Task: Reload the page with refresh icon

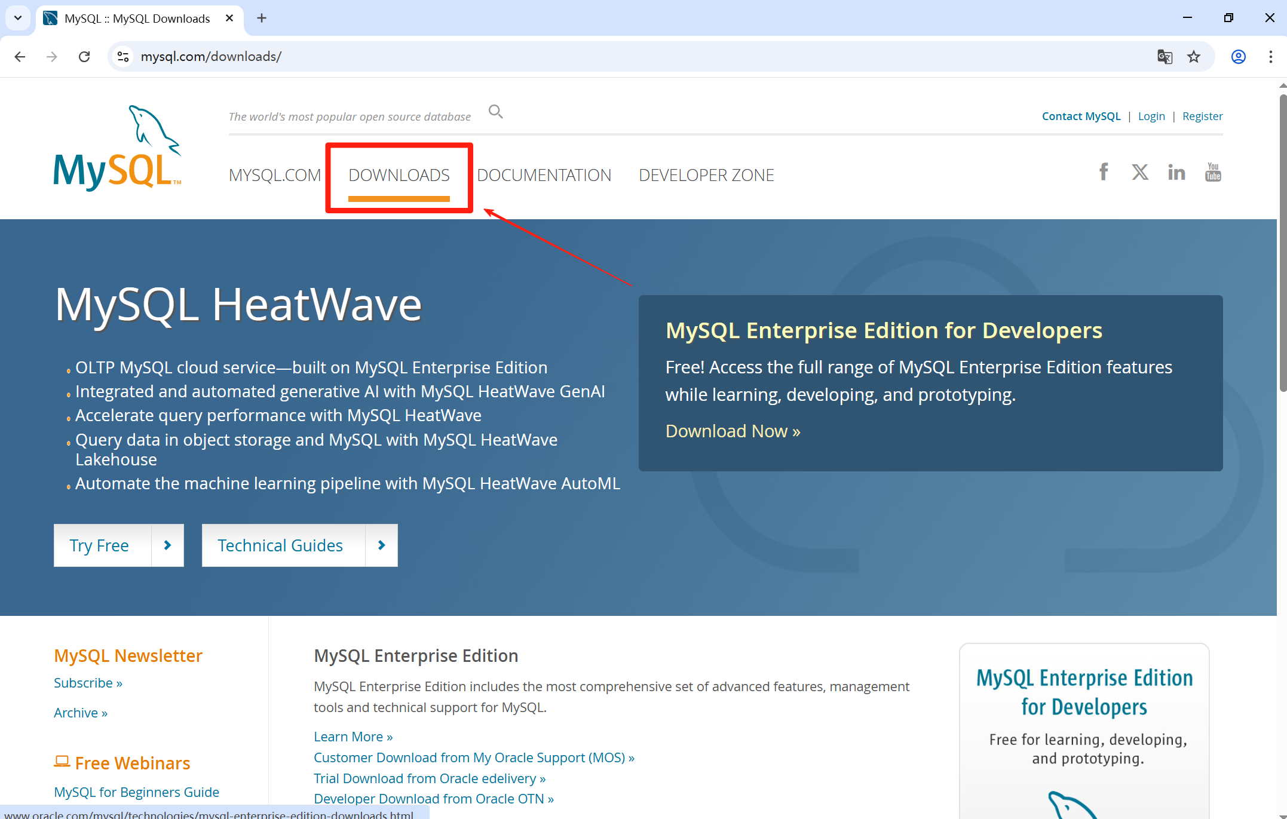Action: pyautogui.click(x=84, y=57)
